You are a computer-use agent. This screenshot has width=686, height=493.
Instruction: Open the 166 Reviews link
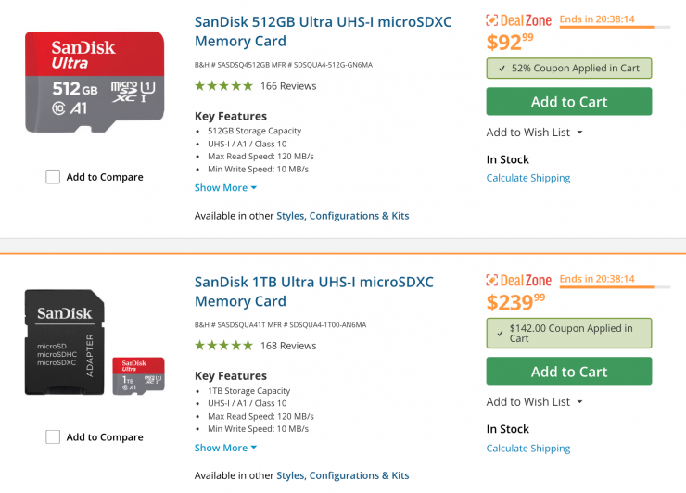tap(288, 86)
